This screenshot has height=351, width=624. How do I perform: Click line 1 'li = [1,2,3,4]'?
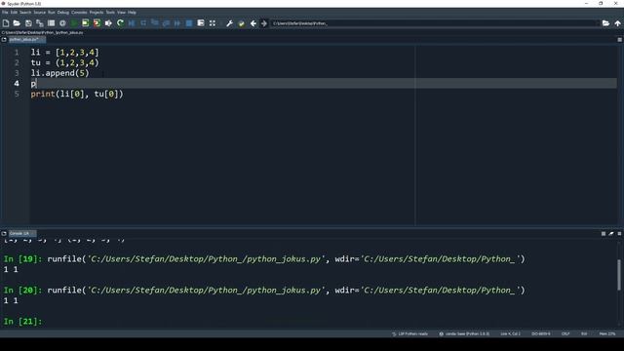(x=65, y=52)
